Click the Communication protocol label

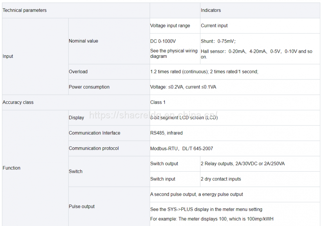(x=94, y=148)
